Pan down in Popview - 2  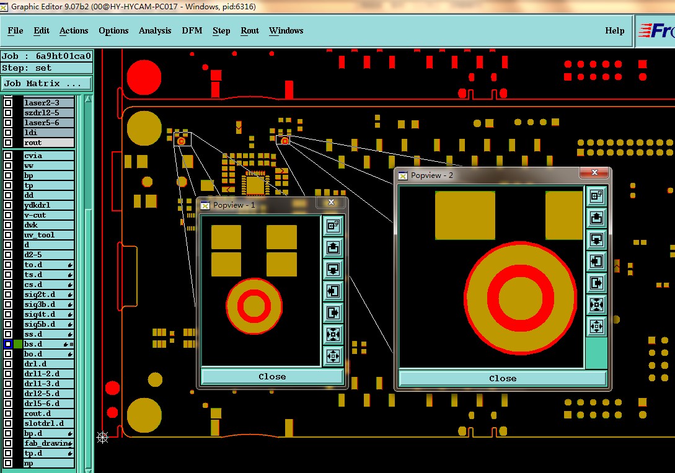click(x=596, y=239)
